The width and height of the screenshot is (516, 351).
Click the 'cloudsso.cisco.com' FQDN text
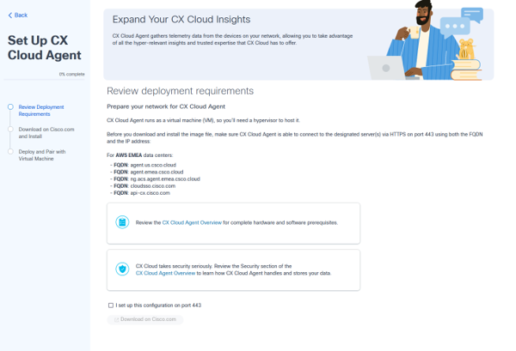tap(153, 185)
